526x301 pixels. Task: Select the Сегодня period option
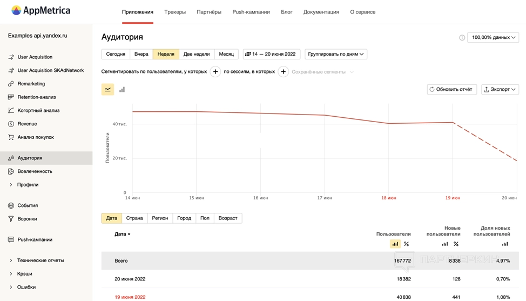(116, 54)
